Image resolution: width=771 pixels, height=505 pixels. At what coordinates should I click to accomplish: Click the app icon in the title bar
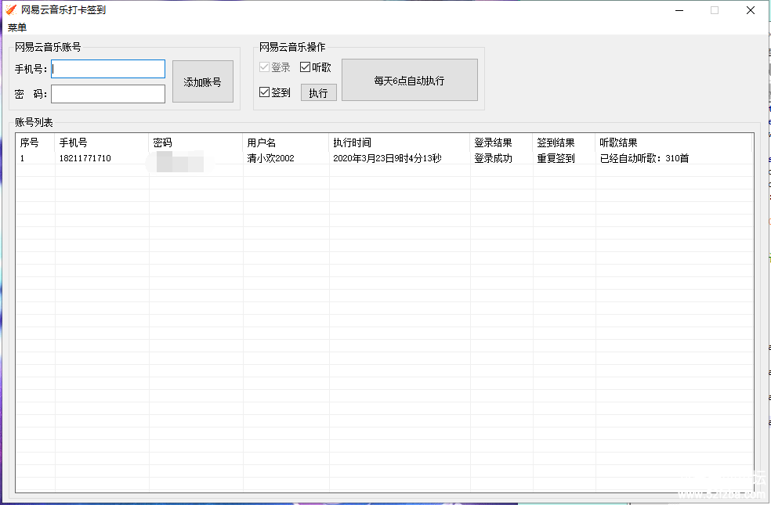tap(11, 9)
